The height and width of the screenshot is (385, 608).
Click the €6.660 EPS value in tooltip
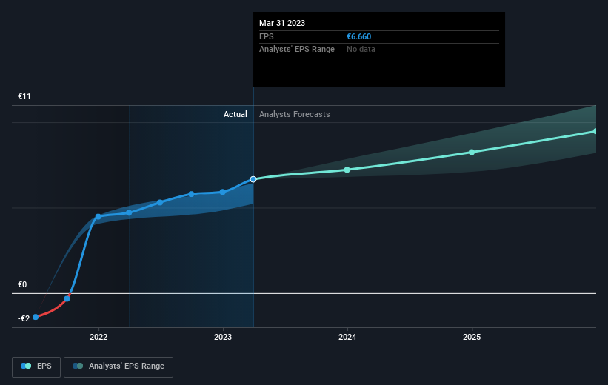pyautogui.click(x=358, y=36)
